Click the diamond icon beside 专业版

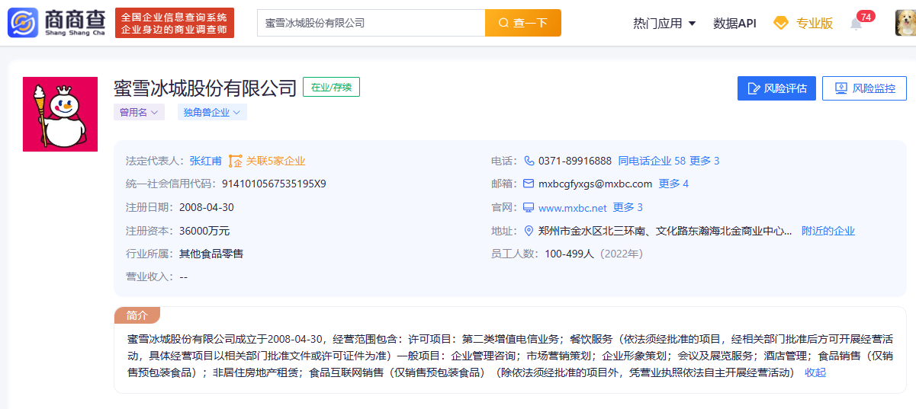click(780, 23)
